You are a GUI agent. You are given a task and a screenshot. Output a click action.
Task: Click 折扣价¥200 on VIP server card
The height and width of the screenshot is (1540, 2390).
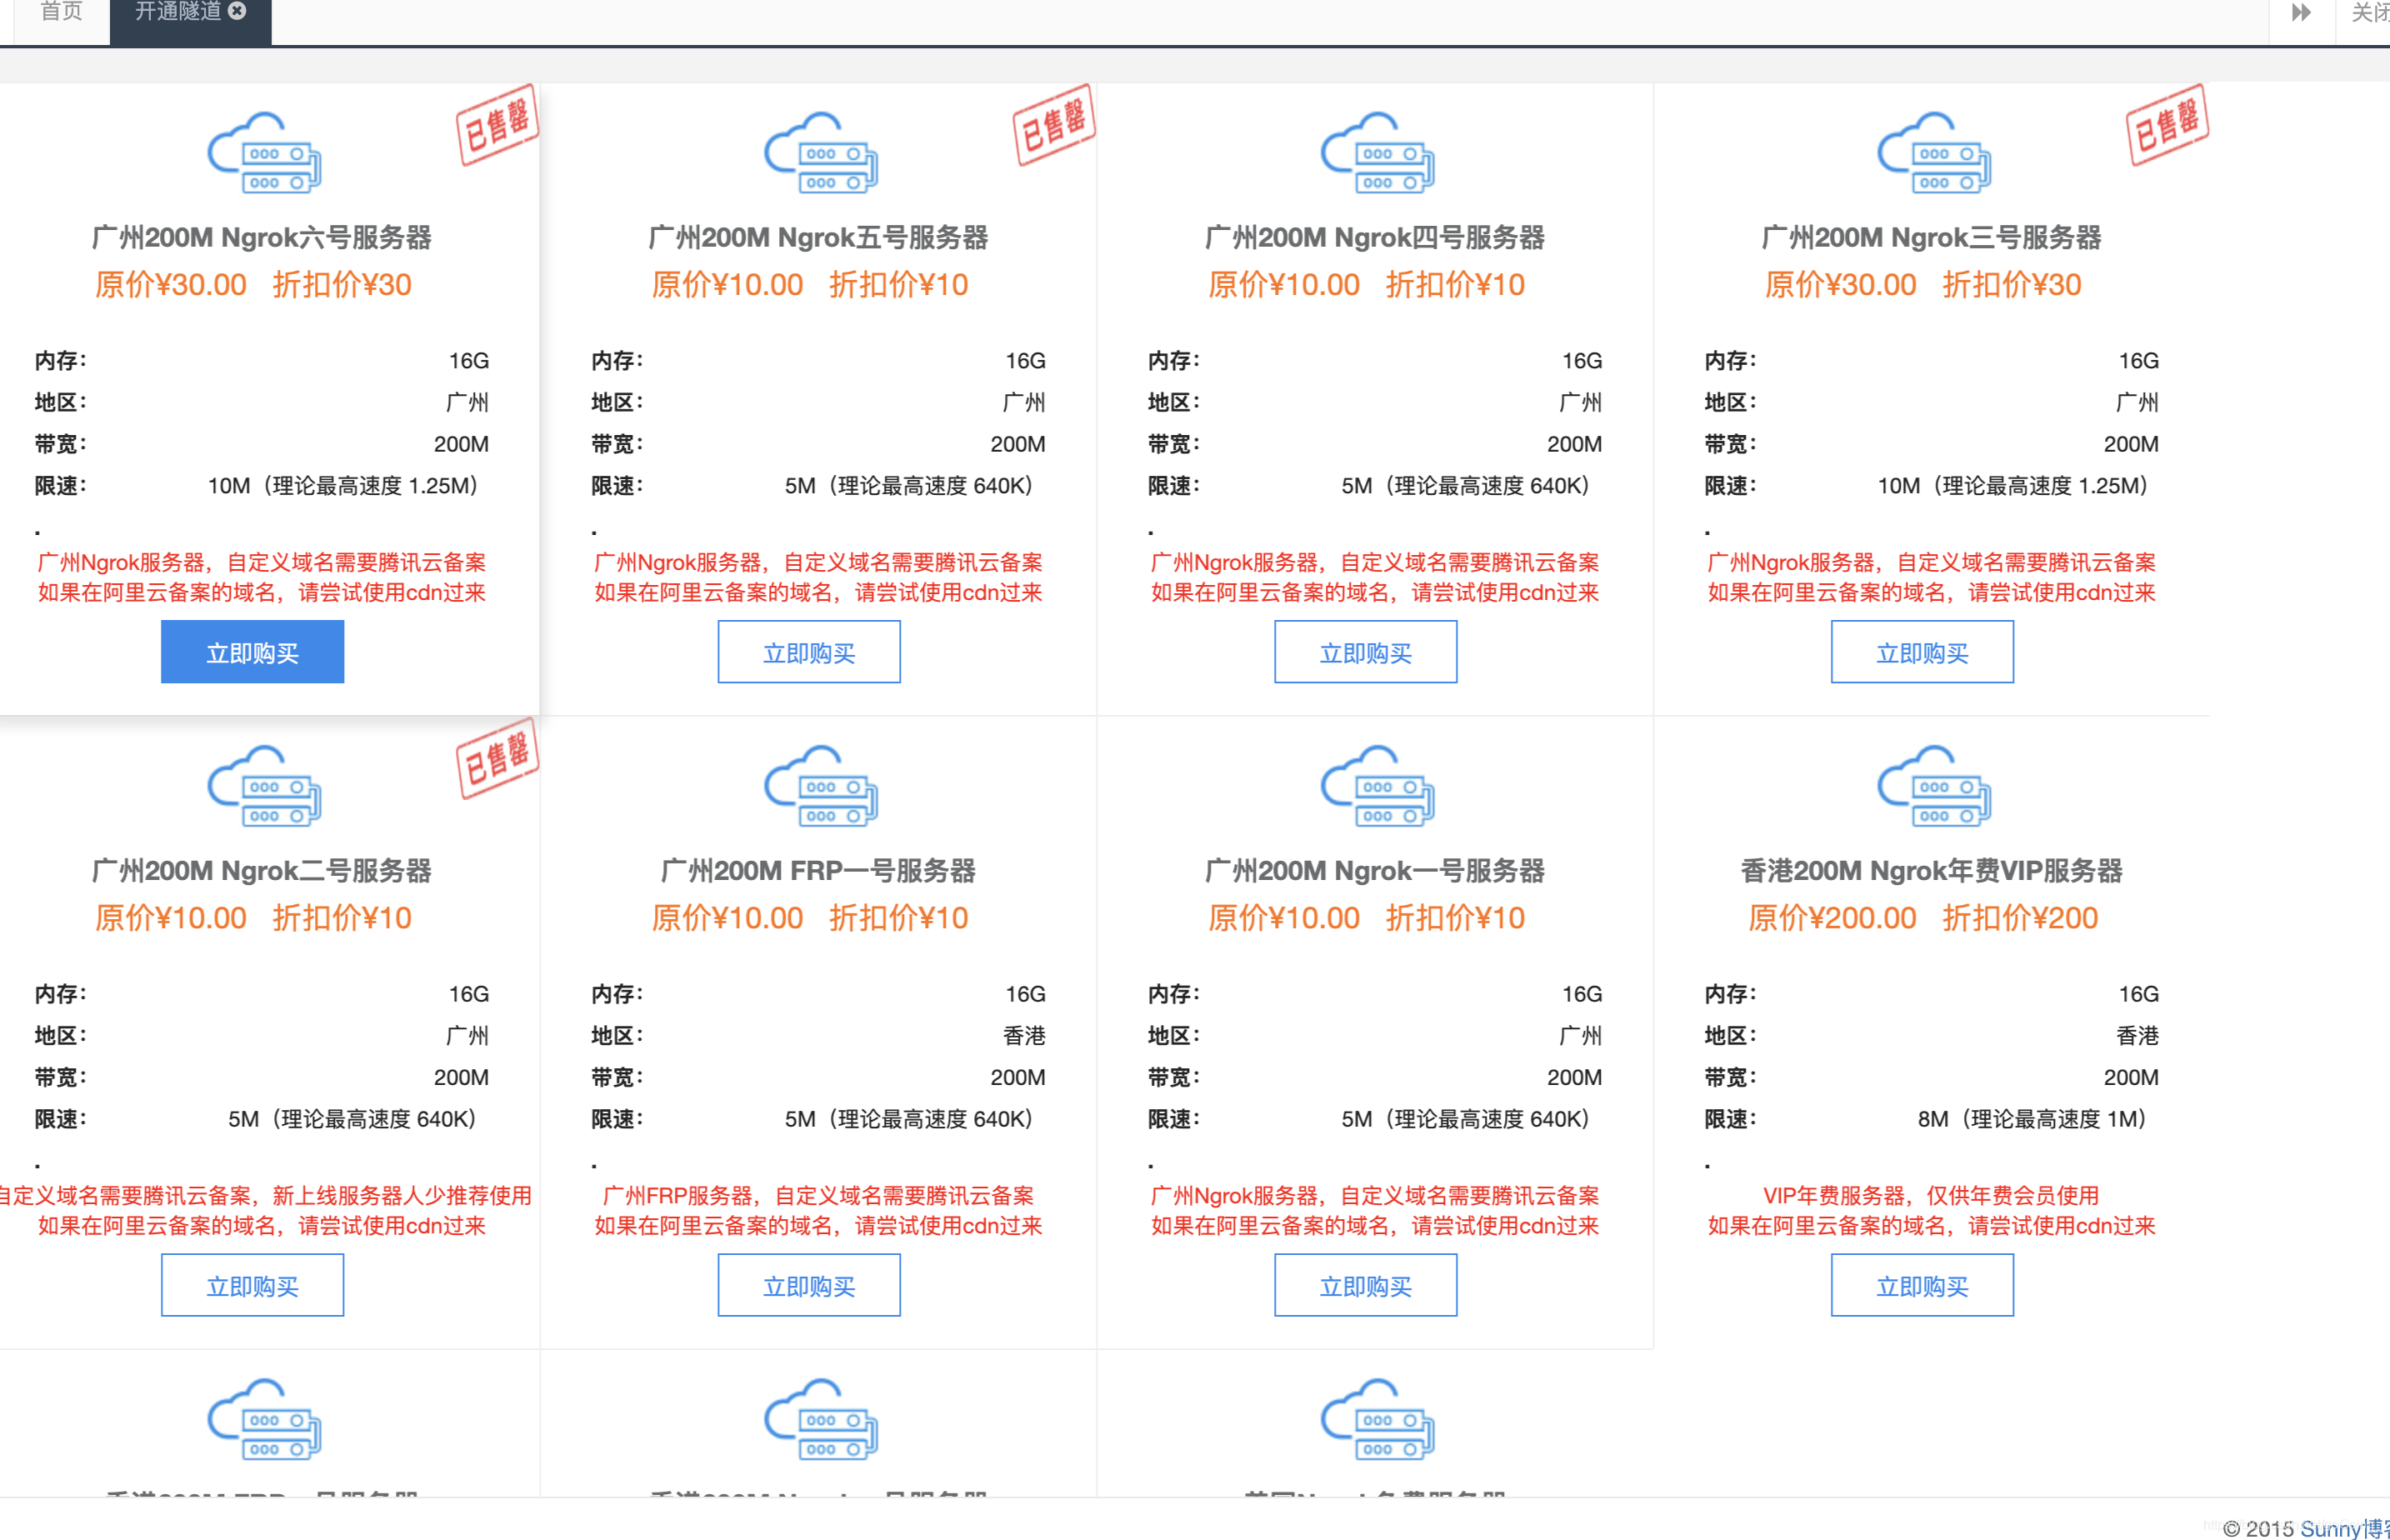(2020, 917)
